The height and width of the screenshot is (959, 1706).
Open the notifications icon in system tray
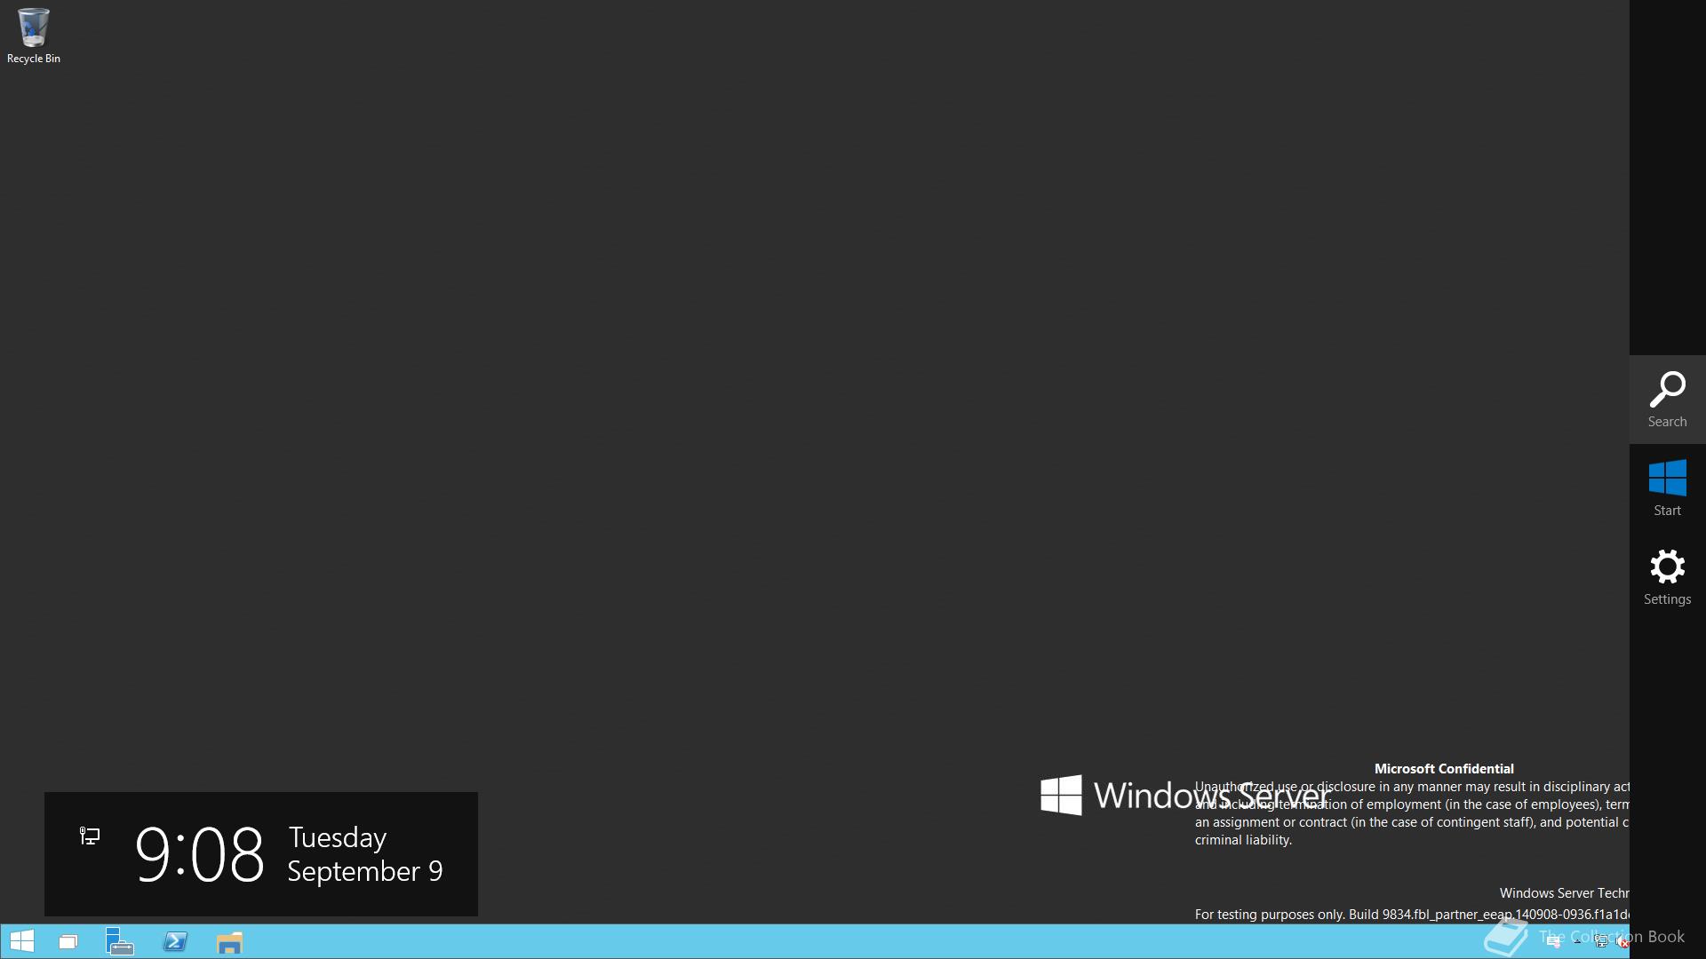[1553, 941]
